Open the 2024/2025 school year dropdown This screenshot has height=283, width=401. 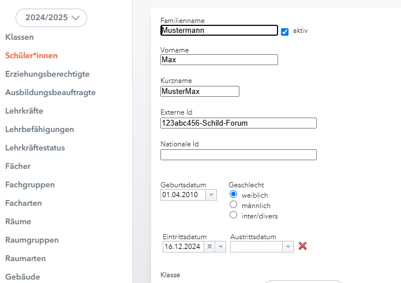pyautogui.click(x=51, y=18)
